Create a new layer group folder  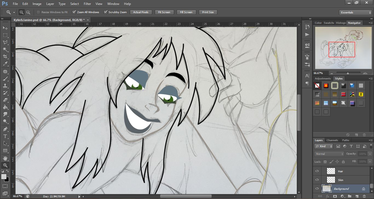(350, 196)
